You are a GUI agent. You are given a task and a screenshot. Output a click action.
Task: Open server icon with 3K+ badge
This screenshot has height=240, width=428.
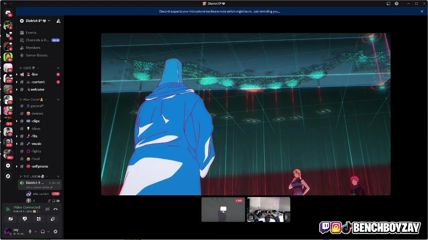click(8, 154)
